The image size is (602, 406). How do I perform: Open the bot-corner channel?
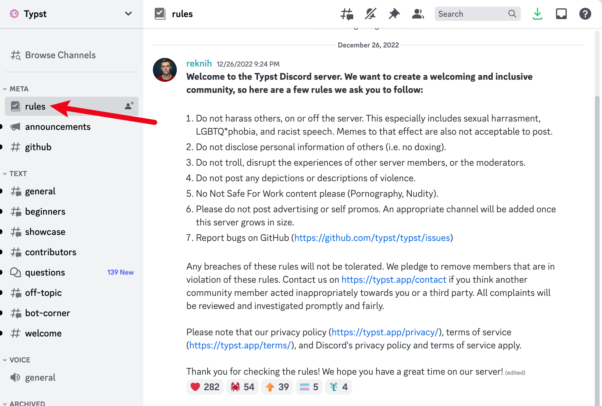(x=72, y=313)
